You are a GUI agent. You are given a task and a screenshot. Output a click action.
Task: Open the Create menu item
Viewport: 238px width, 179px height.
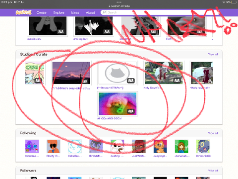pos(41,12)
